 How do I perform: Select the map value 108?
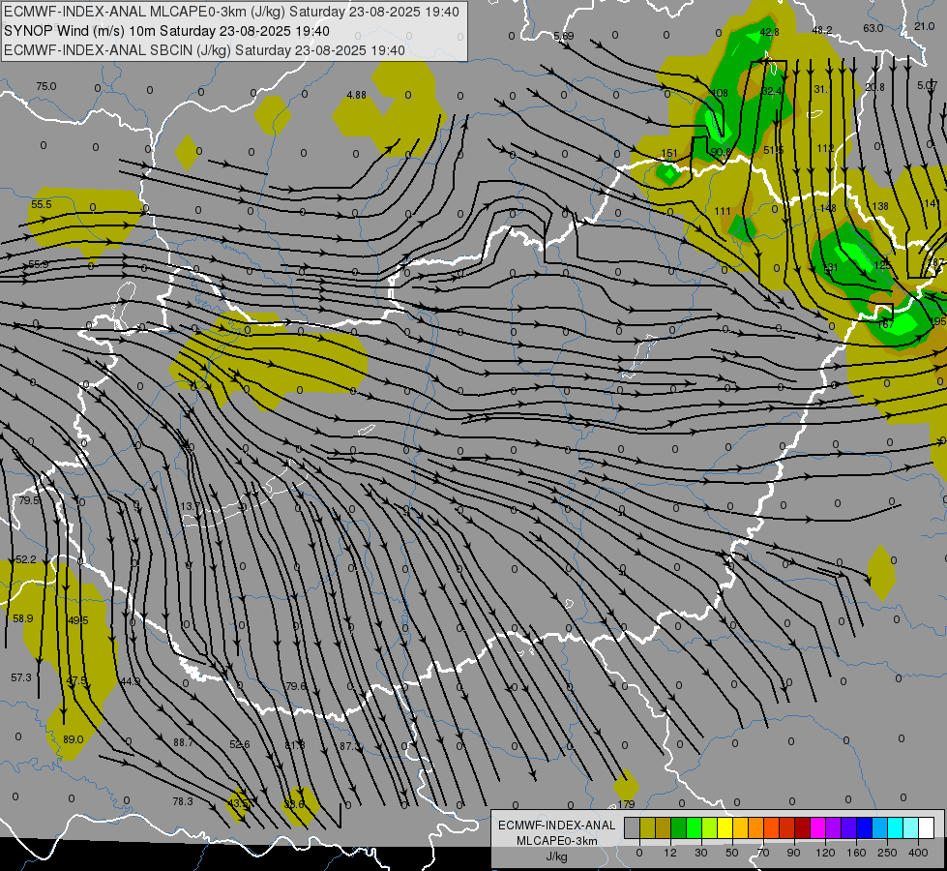(720, 93)
